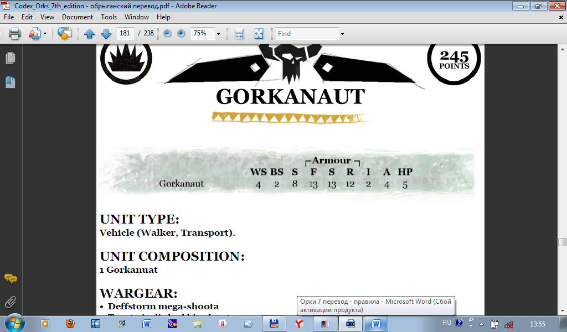The height and width of the screenshot is (332, 567).
Task: Switch to the Adobe Reader taskbar button
Action: coord(324,324)
